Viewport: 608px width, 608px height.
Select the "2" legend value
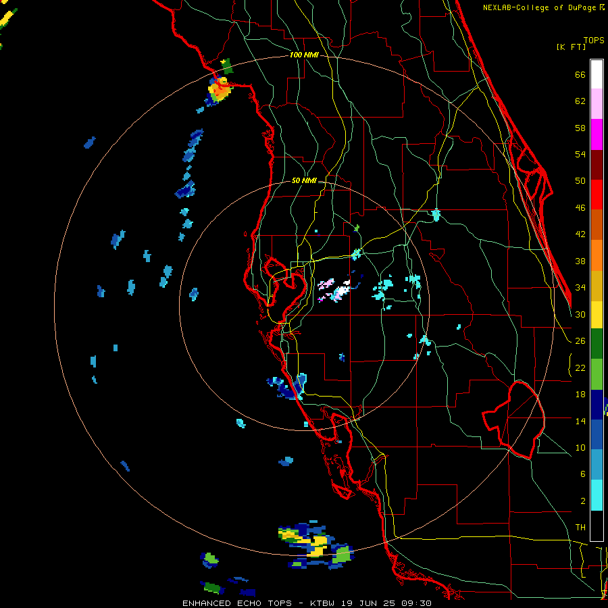(x=583, y=501)
